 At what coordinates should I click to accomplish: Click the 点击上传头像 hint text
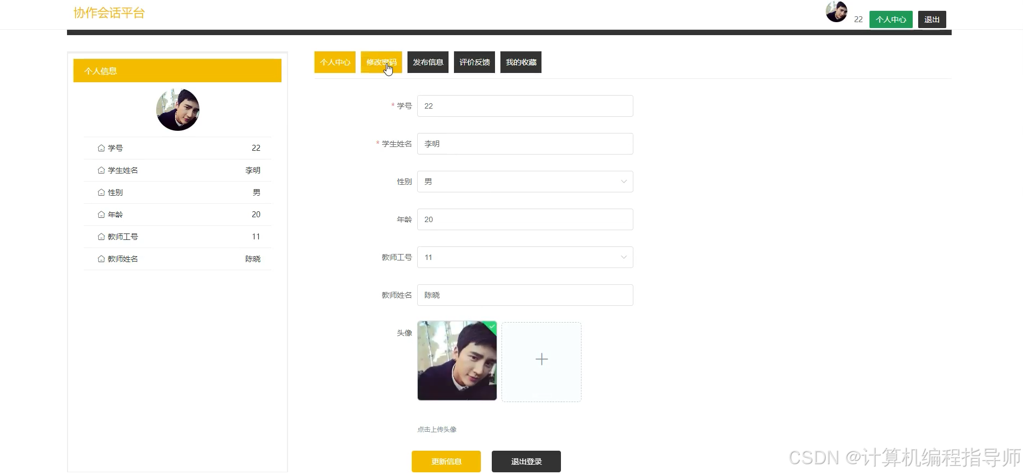click(437, 430)
